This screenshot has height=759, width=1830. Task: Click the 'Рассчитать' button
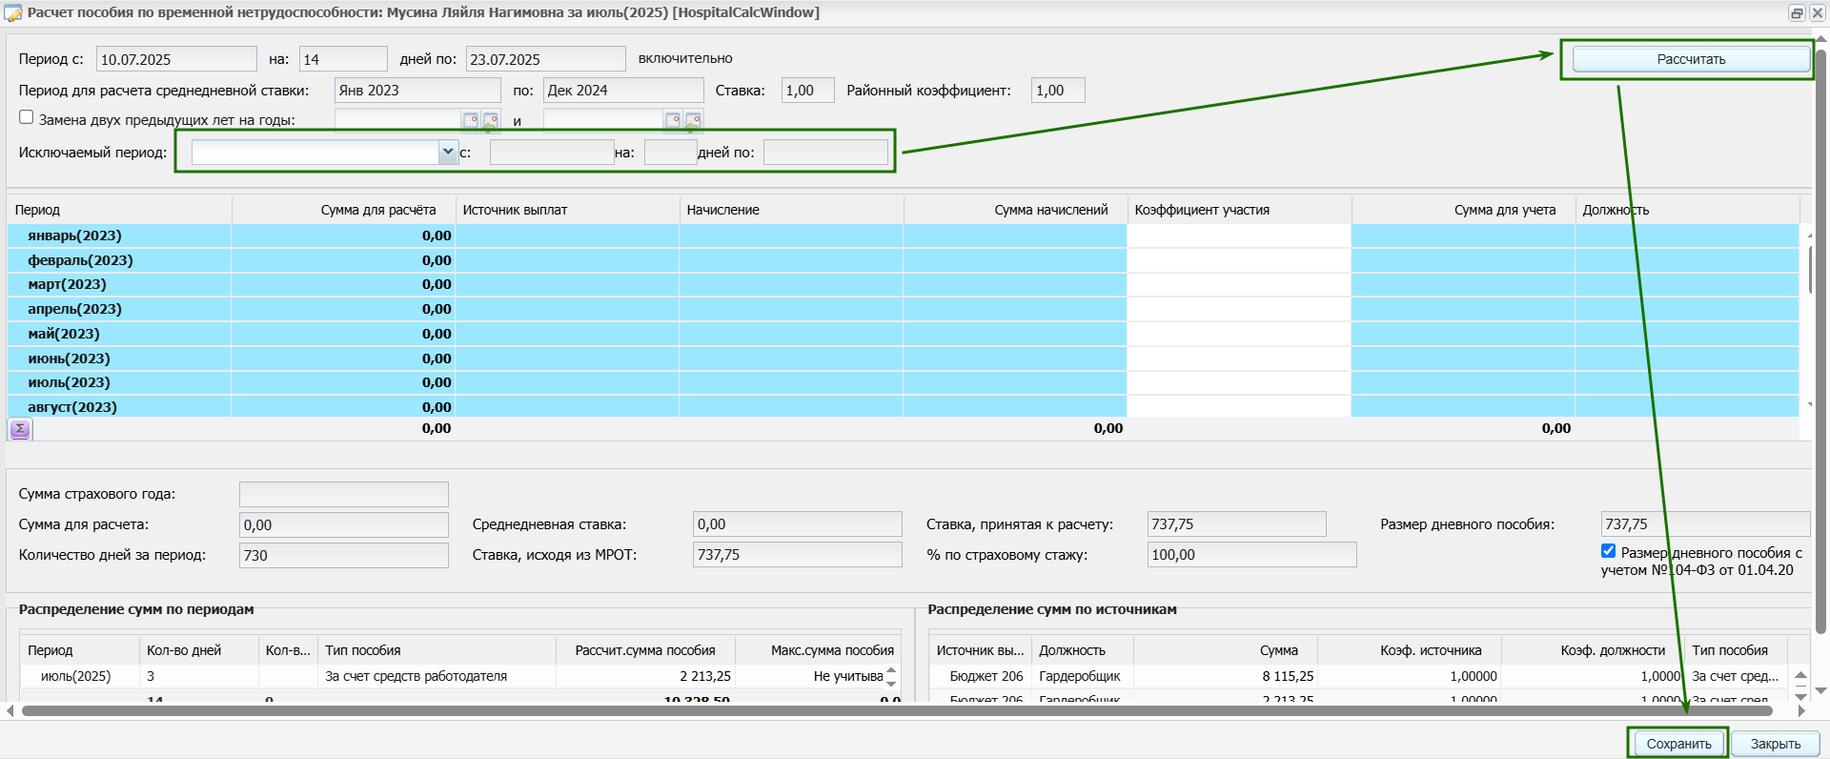1691,59
